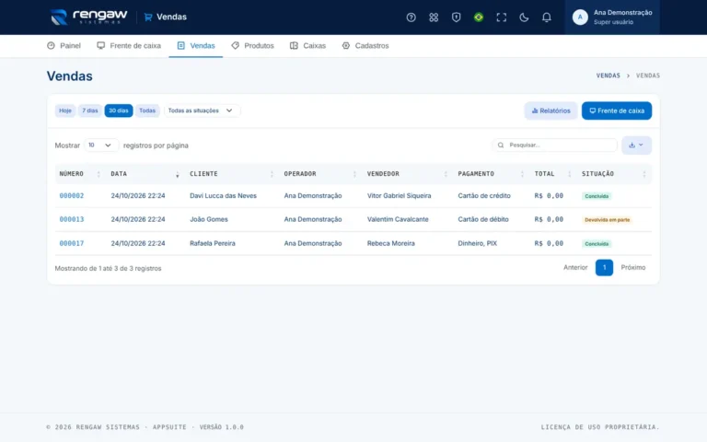
Task: Open the Frente de caixa tab
Action: tap(129, 45)
